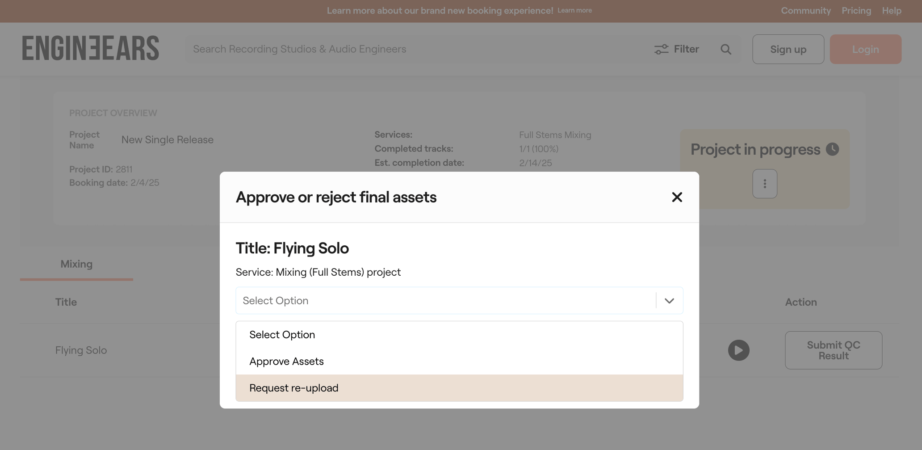
Task: Click the Help link
Action: click(x=891, y=10)
